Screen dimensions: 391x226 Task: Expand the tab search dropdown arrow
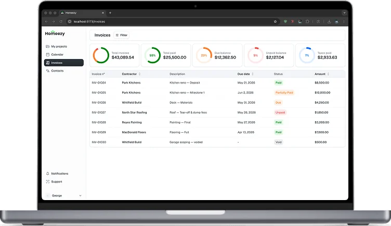pos(344,12)
